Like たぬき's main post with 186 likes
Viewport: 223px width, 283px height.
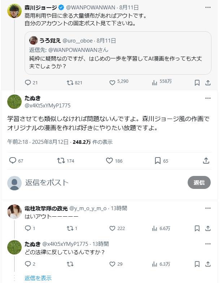click(x=110, y=161)
